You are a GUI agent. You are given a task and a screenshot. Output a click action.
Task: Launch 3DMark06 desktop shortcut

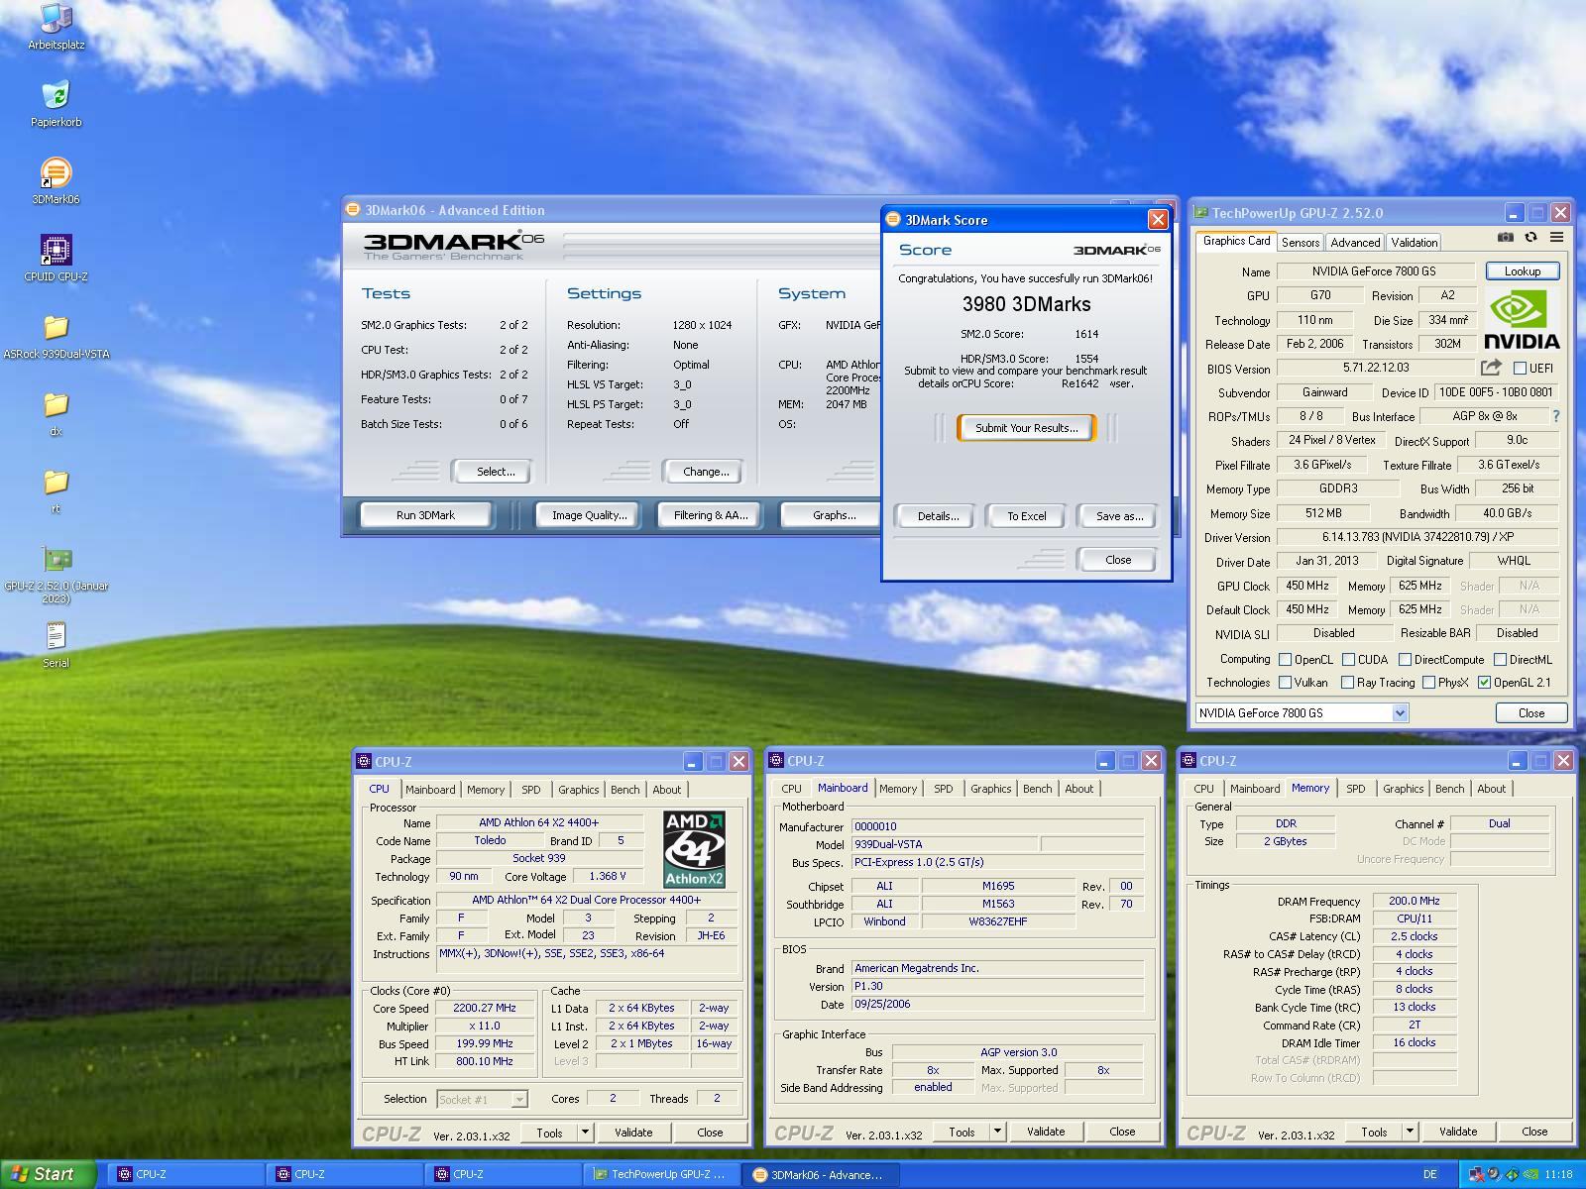coord(57,181)
